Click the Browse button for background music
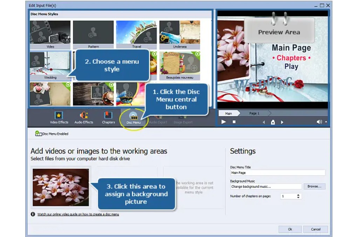Screen dimensions: 358x237 (x=314, y=186)
